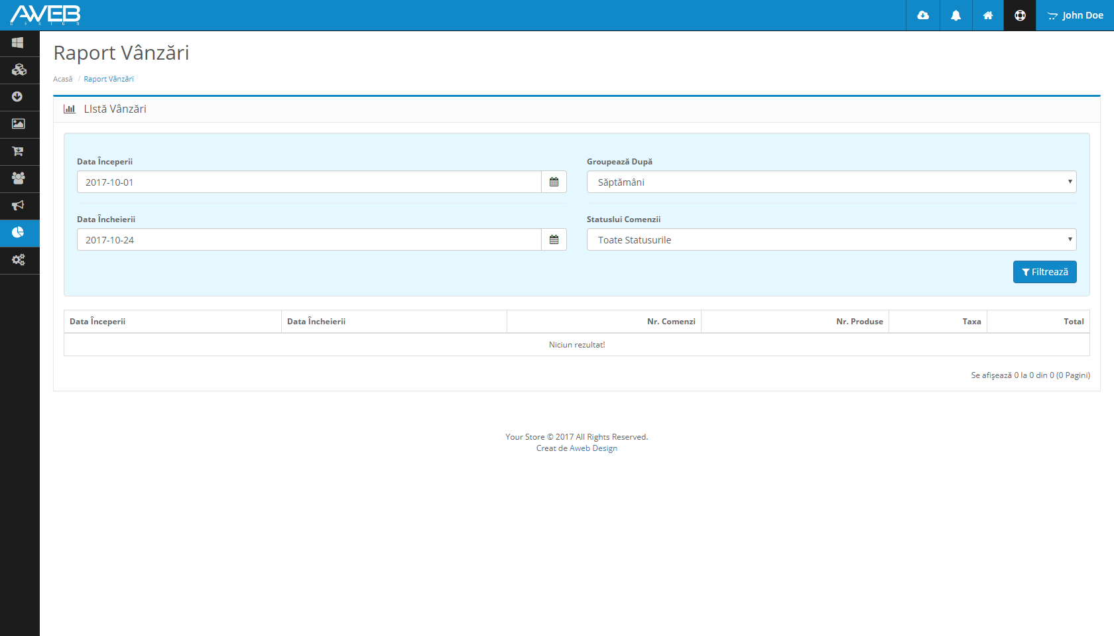Expand the Statusului Comenzii dropdown
1114x636 pixels.
831,240
